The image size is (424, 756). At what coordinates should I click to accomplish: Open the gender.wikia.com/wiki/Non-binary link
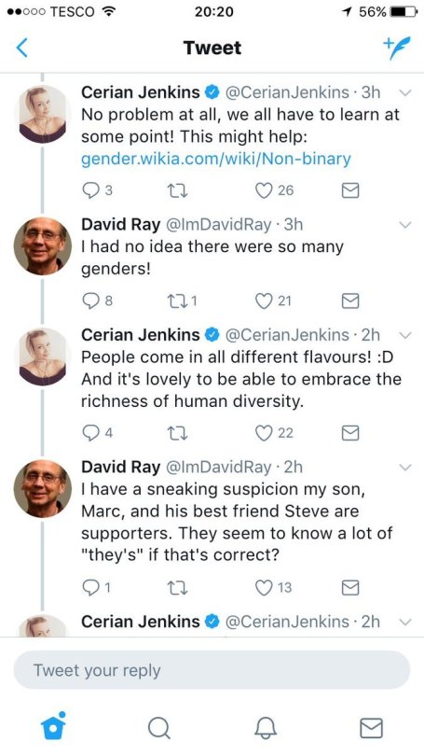[x=216, y=159]
